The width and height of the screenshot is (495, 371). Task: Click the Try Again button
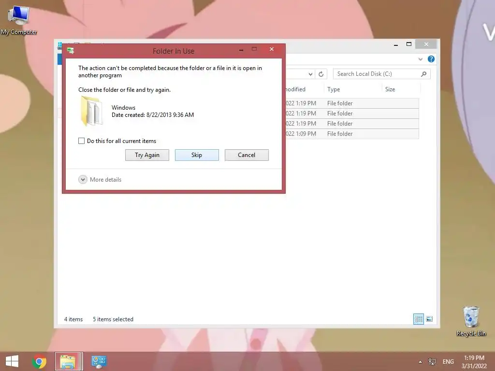147,155
